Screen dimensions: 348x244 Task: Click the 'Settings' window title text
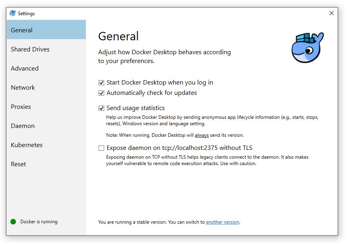pos(26,14)
